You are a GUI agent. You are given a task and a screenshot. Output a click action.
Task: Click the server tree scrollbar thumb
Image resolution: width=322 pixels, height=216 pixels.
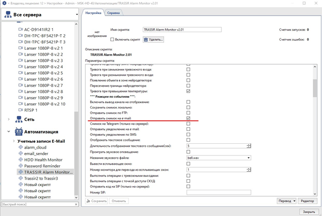coord(76,153)
